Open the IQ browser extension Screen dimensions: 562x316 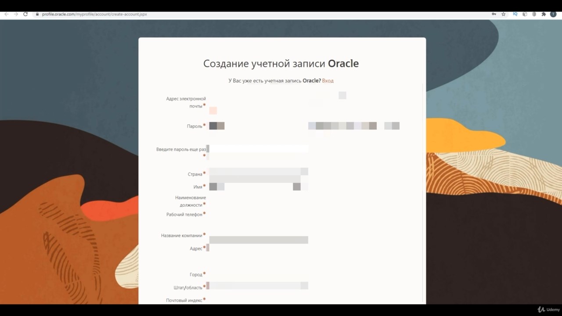point(515,14)
